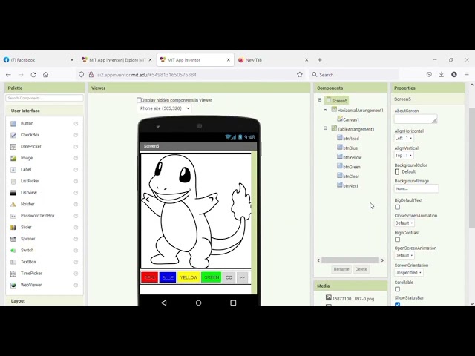This screenshot has width=475, height=356.
Task: Open the Firefox downloads panel
Action: (x=442, y=74)
